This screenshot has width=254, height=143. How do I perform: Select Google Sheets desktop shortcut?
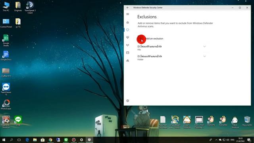pyautogui.click(x=6, y=41)
